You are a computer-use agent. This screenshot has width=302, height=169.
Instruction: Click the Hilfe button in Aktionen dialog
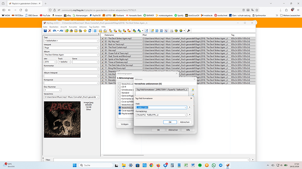pyautogui.click(x=188, y=130)
